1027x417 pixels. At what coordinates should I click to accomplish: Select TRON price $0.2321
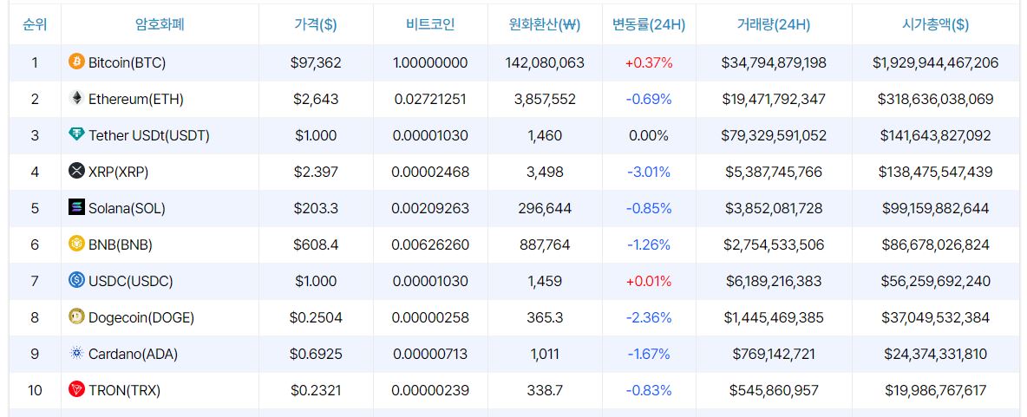coord(316,391)
